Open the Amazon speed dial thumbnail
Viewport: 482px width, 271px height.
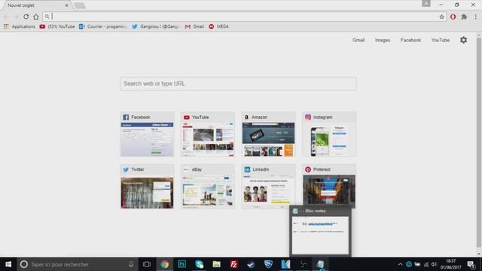pyautogui.click(x=268, y=134)
